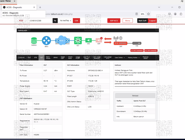Open the BRAS tab in navigation bar
This screenshot has height=140, width=185.
click(55, 58)
